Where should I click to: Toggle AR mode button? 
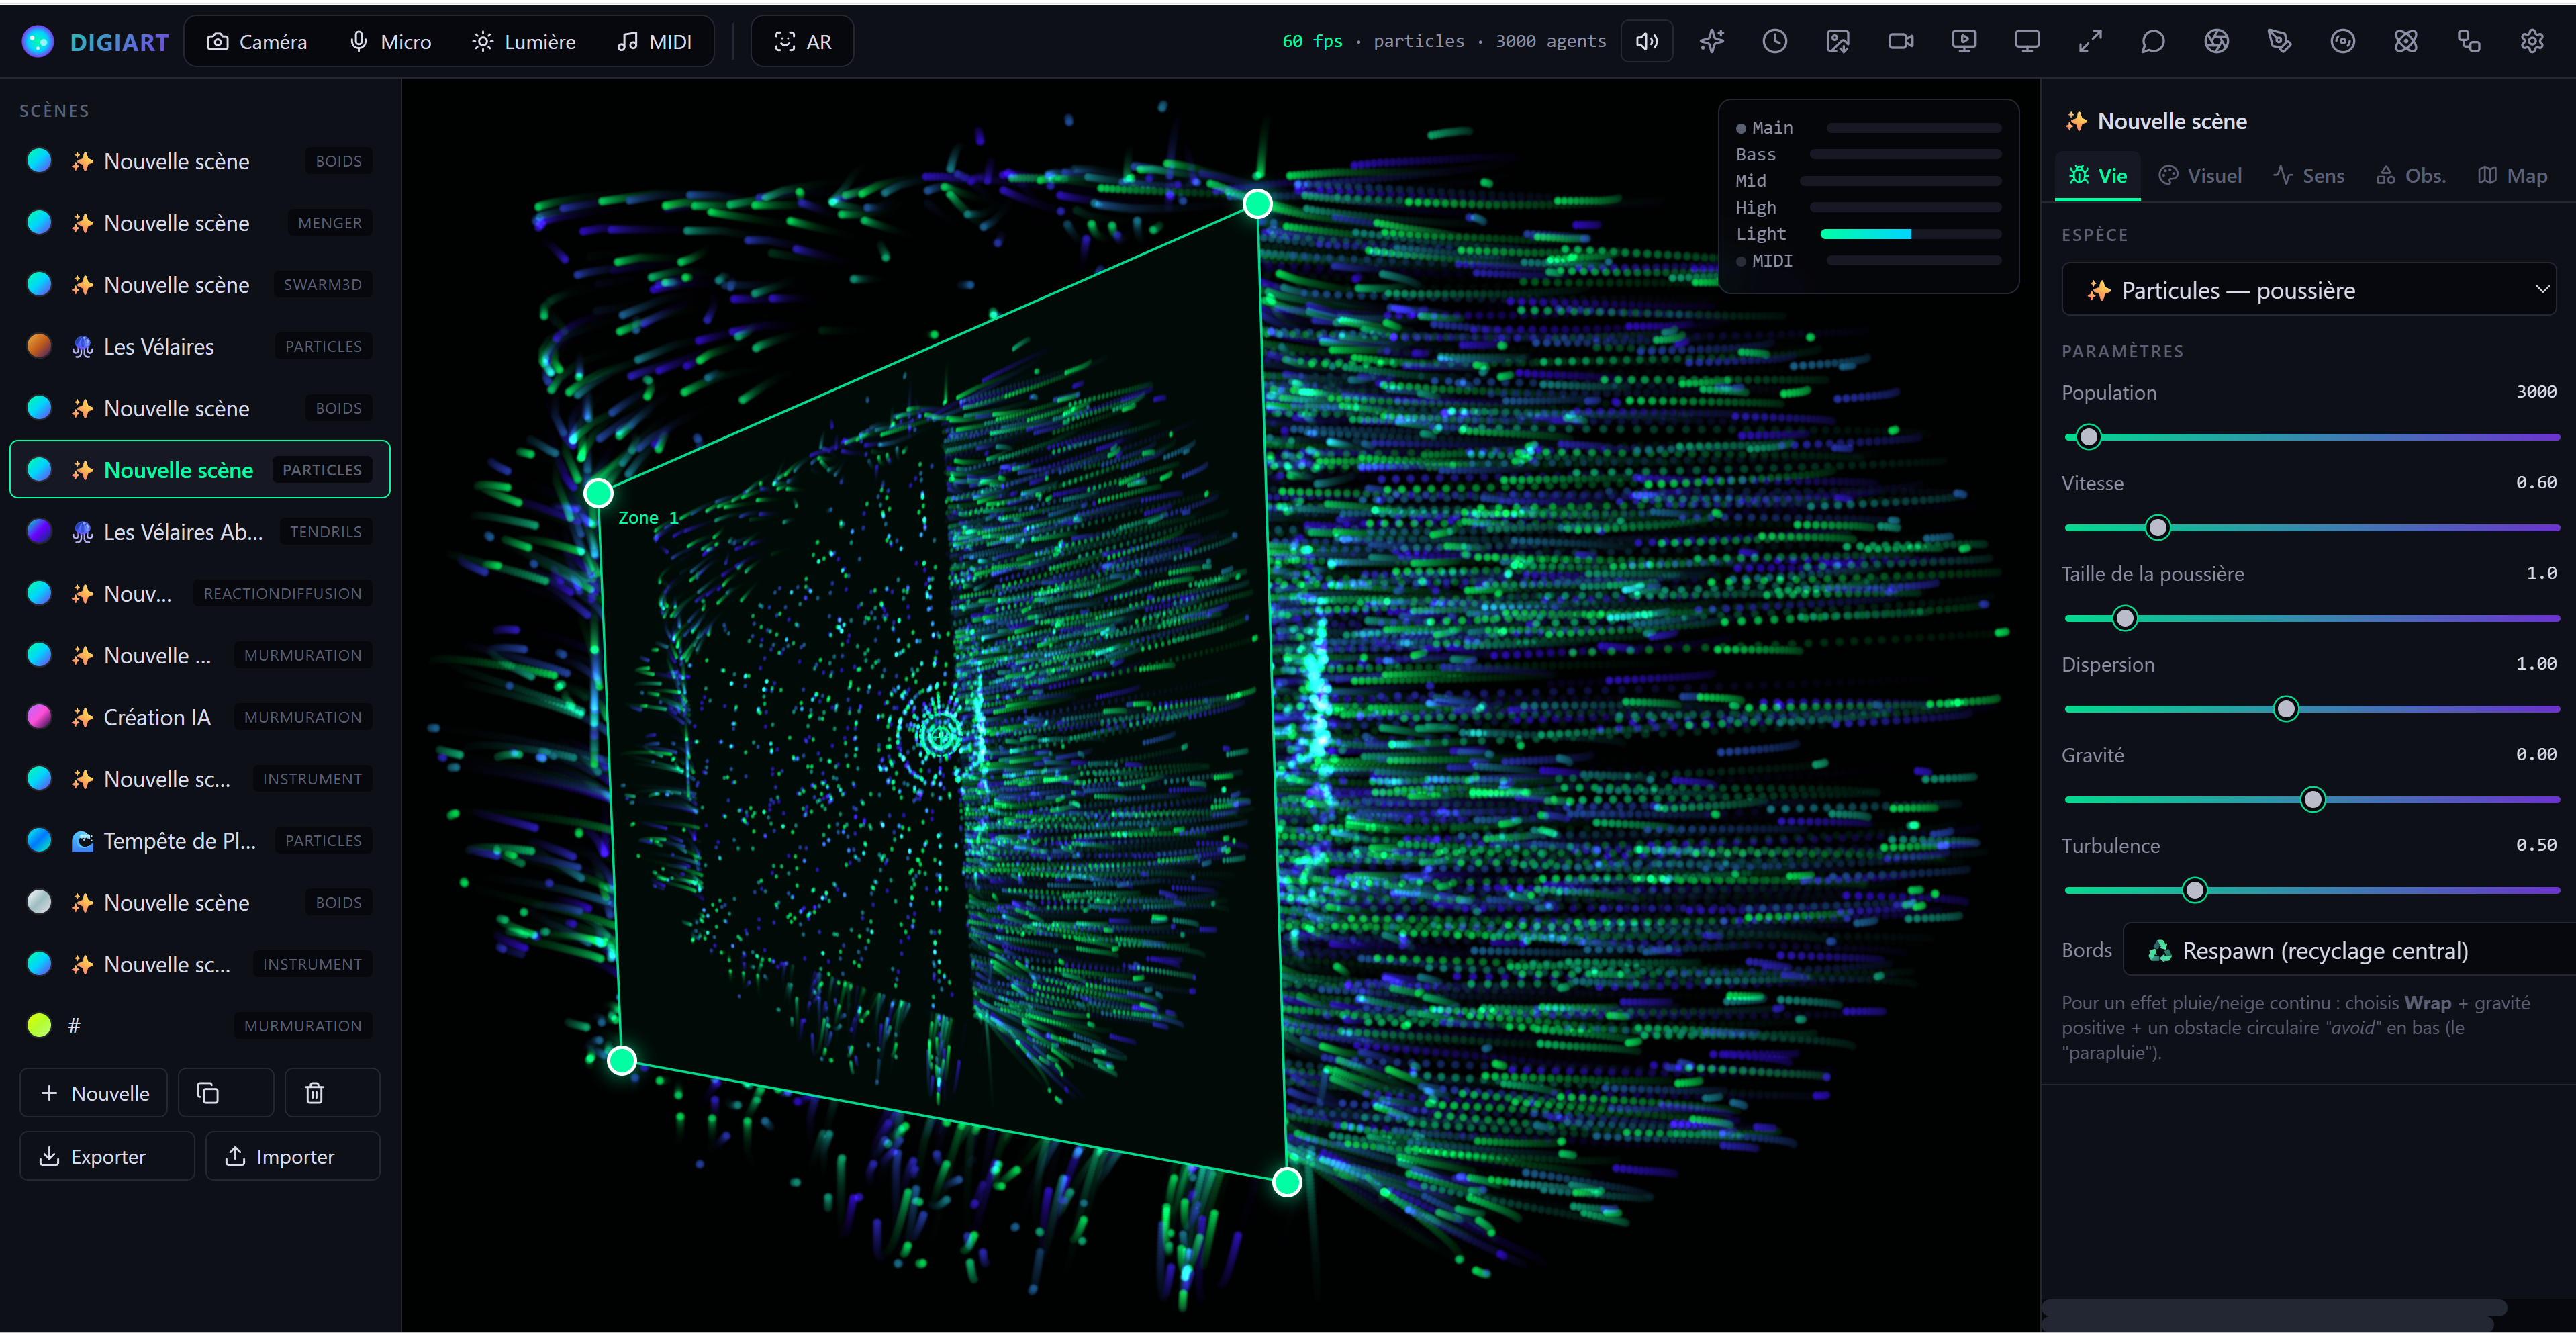point(802,42)
